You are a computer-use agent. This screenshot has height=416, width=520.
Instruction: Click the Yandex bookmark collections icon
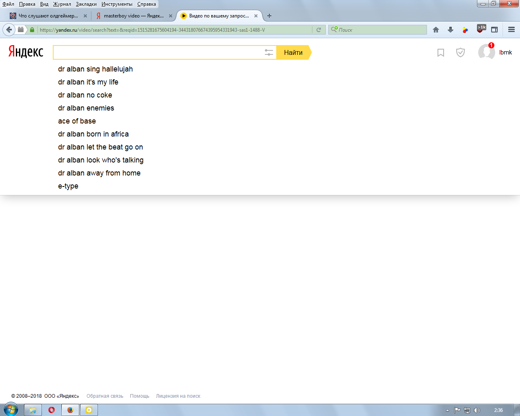(441, 52)
